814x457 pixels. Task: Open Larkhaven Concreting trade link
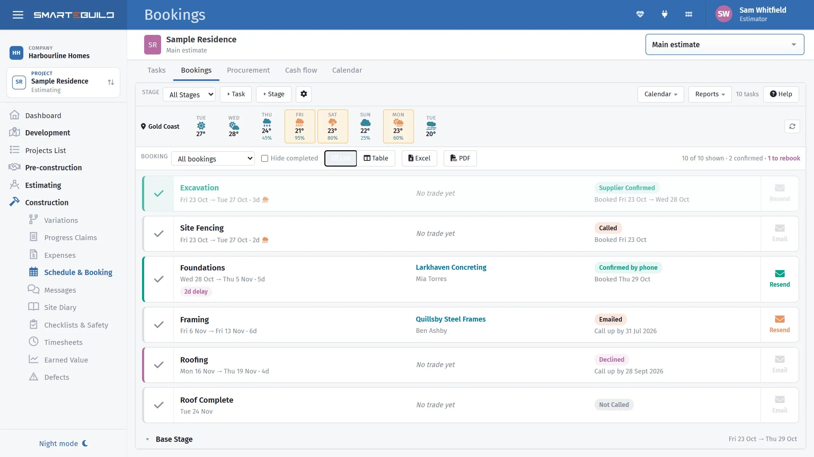451,267
